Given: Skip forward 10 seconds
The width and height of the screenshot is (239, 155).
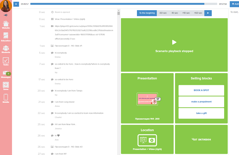Looking at the screenshot, I should (x=186, y=13).
